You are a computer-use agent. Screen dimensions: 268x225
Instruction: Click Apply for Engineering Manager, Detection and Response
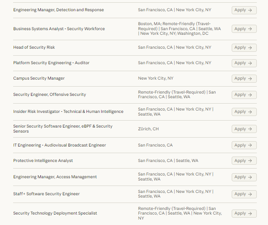[244, 10]
